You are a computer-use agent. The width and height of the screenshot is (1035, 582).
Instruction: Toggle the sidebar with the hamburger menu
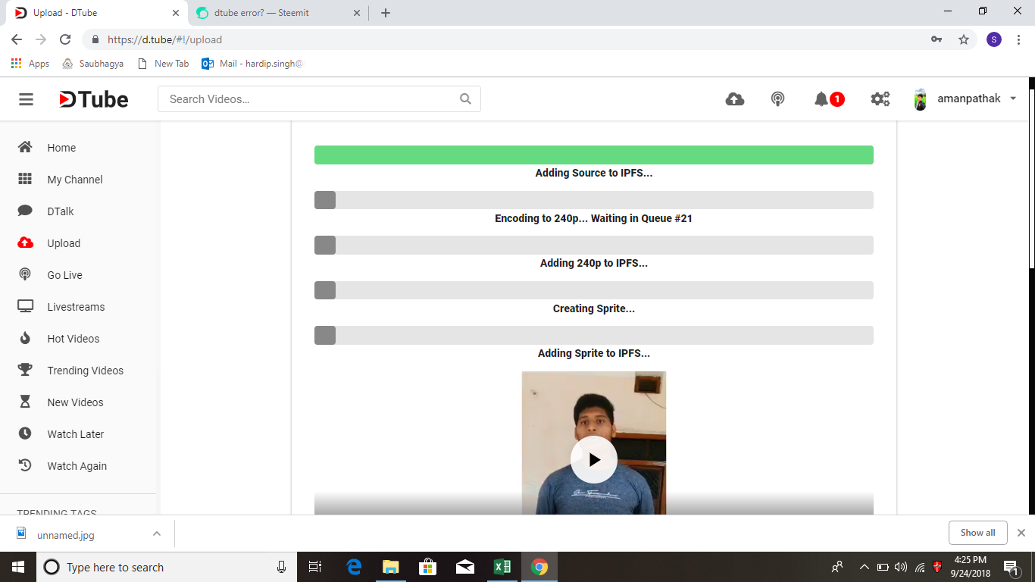[x=25, y=99]
